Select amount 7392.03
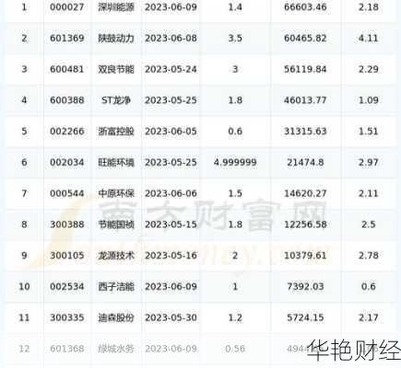This screenshot has width=401, height=368. click(305, 287)
